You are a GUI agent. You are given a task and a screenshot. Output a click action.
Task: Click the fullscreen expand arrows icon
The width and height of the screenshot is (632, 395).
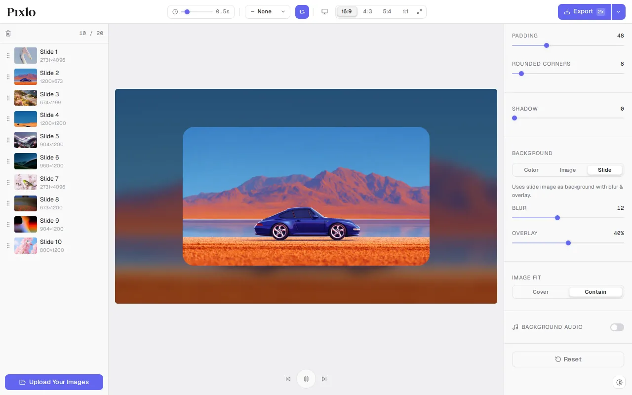[x=419, y=12]
